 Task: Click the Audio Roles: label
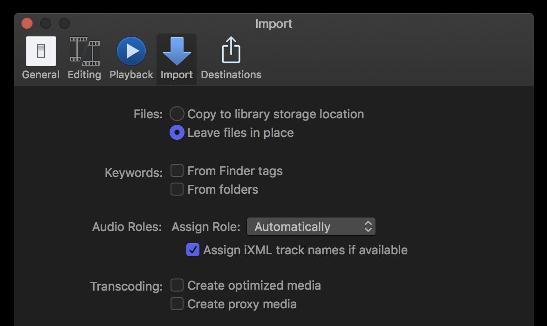(x=127, y=227)
